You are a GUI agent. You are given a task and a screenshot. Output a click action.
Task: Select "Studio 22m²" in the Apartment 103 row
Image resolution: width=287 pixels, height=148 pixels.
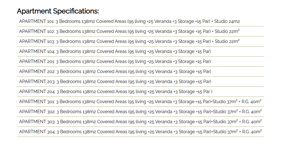227,42
